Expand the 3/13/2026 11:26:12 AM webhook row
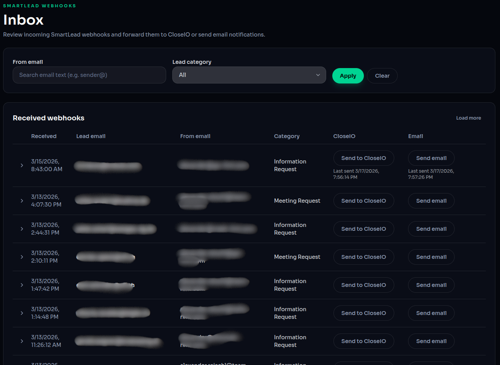500x365 pixels. click(22, 341)
